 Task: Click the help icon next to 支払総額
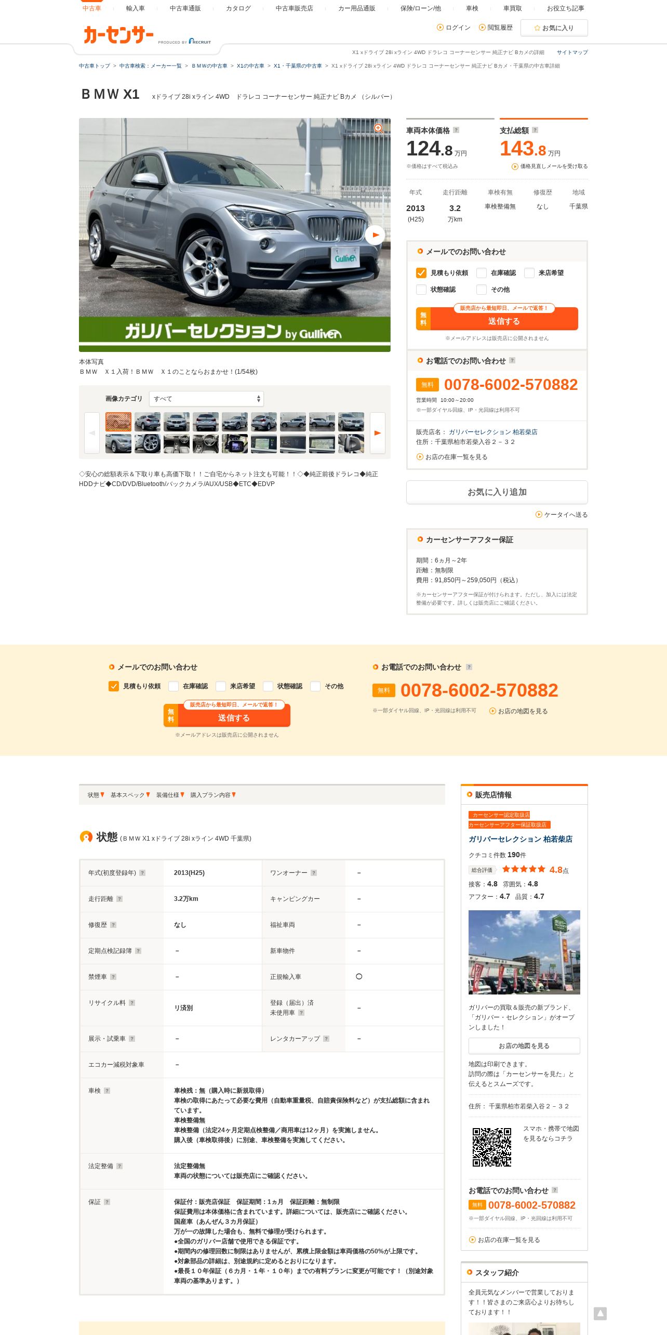point(535,130)
